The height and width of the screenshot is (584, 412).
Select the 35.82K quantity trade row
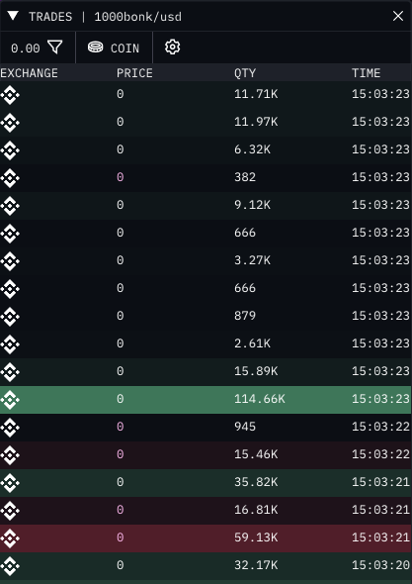[x=206, y=483]
